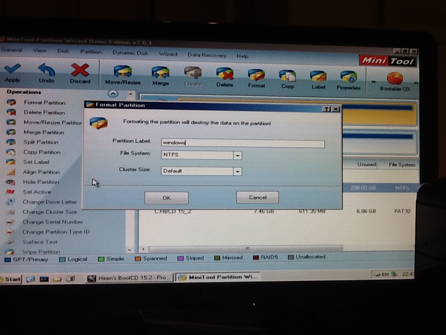Screen dimensions: 446x335
Task: Open the Disk menu
Action: pos(63,51)
